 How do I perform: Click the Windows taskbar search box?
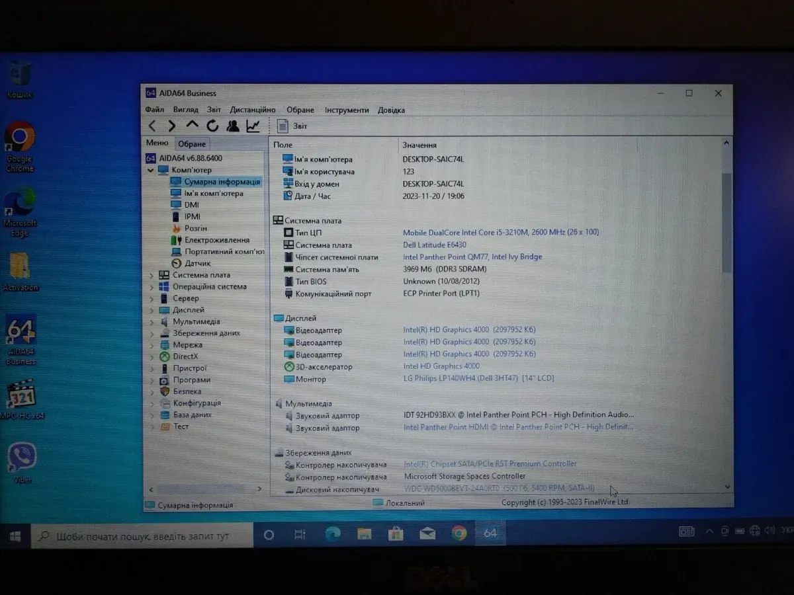142,535
